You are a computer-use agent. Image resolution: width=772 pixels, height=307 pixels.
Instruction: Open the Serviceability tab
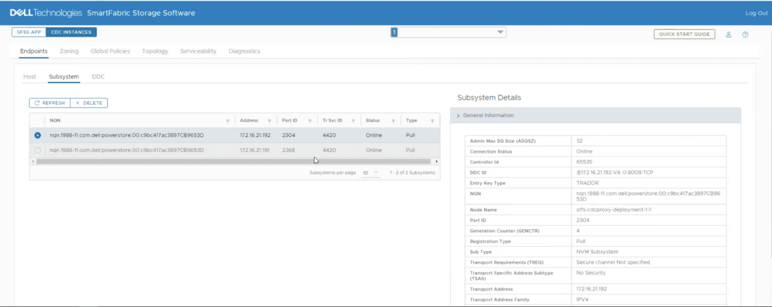pos(198,51)
